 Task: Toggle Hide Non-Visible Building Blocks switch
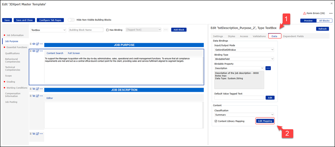click(71, 20)
